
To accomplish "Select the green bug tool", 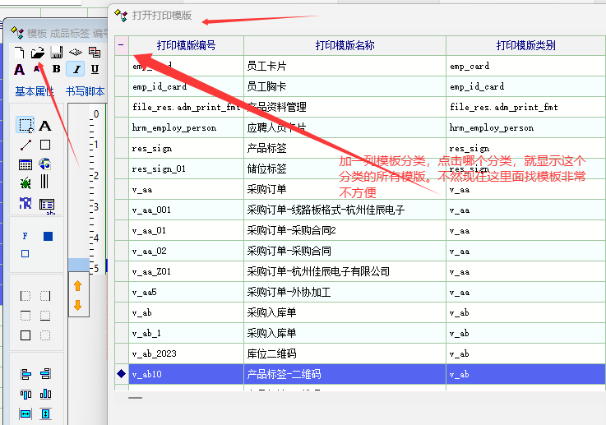I will pos(25,182).
